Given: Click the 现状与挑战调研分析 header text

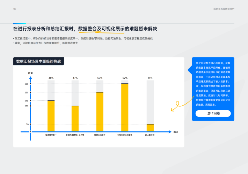Looking at the screenshot, I should coord(224,9).
